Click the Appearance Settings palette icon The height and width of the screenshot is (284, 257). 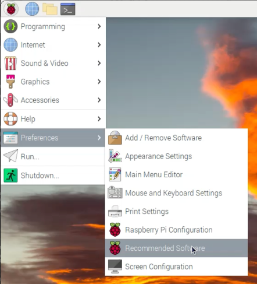click(115, 156)
